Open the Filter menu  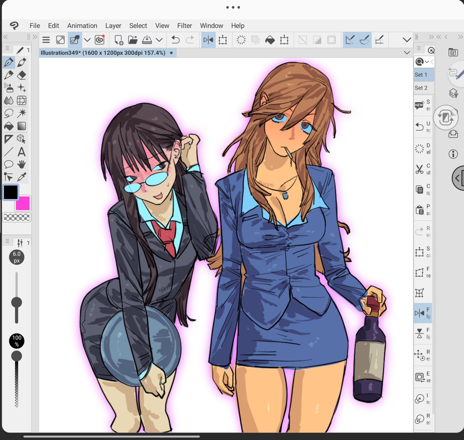(184, 25)
